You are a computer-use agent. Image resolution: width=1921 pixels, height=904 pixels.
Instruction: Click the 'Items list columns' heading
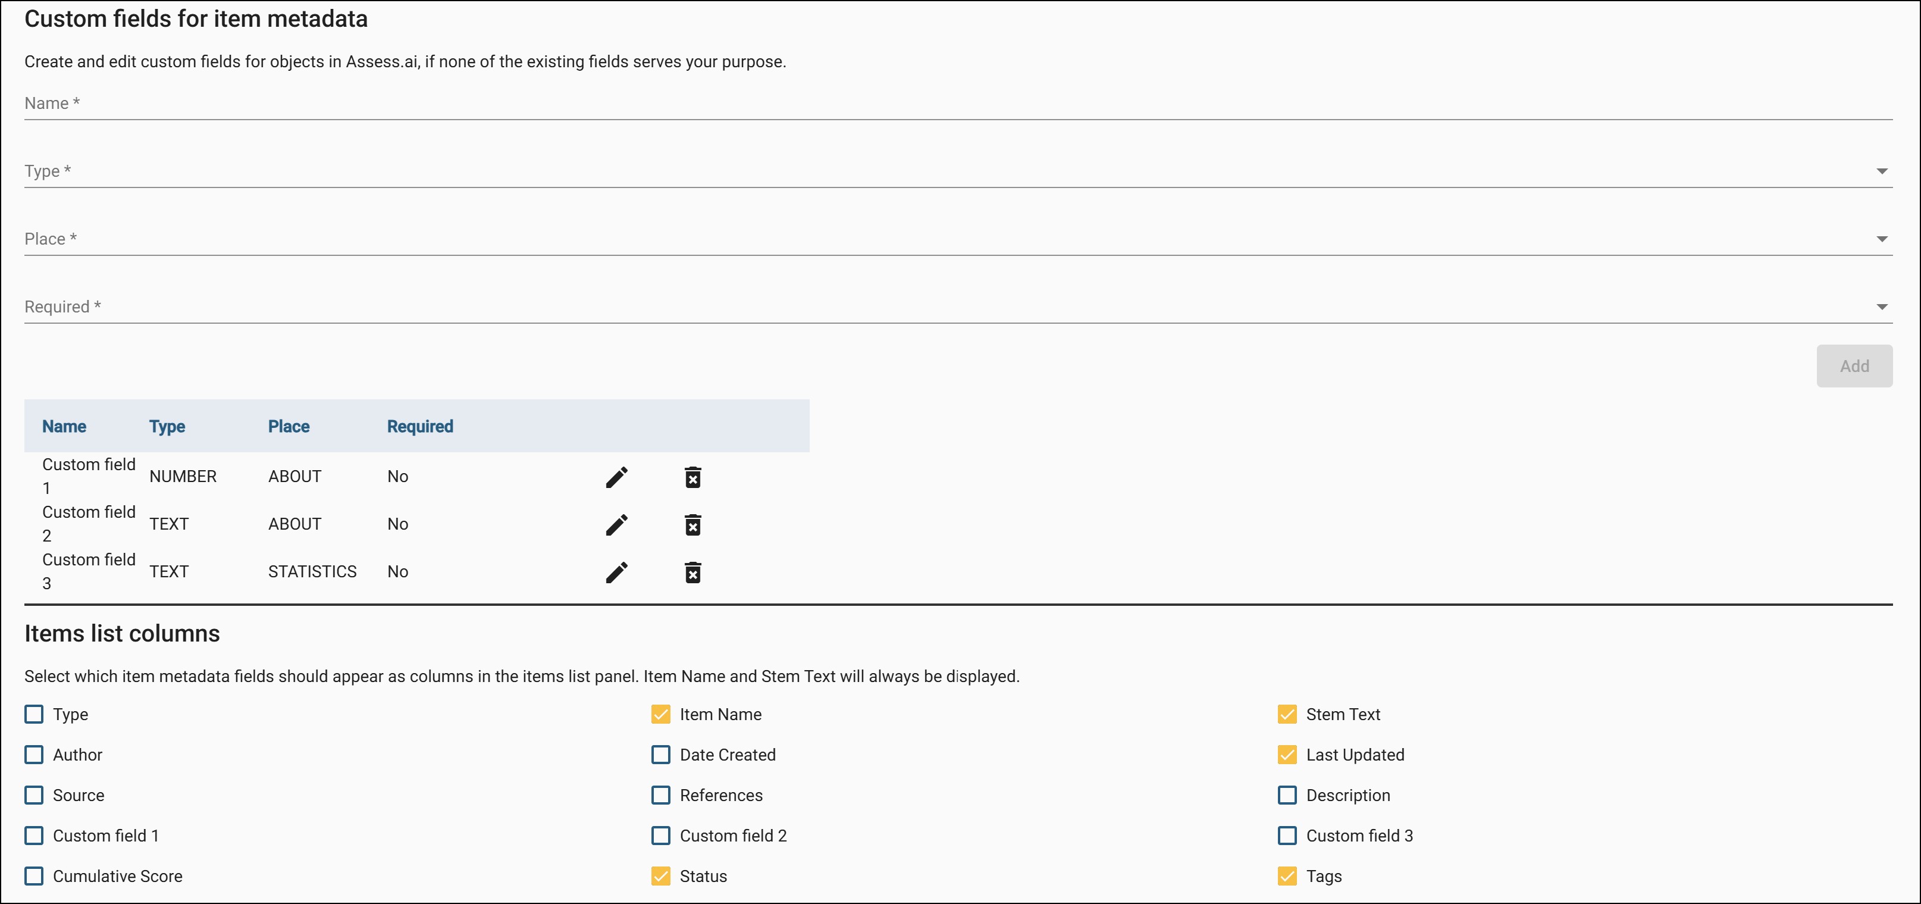pos(123,633)
